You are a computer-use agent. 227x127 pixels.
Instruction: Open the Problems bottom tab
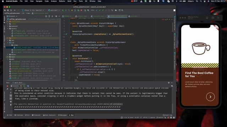tap(19, 115)
